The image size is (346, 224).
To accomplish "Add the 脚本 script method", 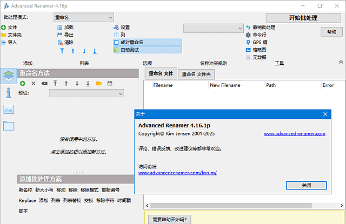I will (23, 211).
